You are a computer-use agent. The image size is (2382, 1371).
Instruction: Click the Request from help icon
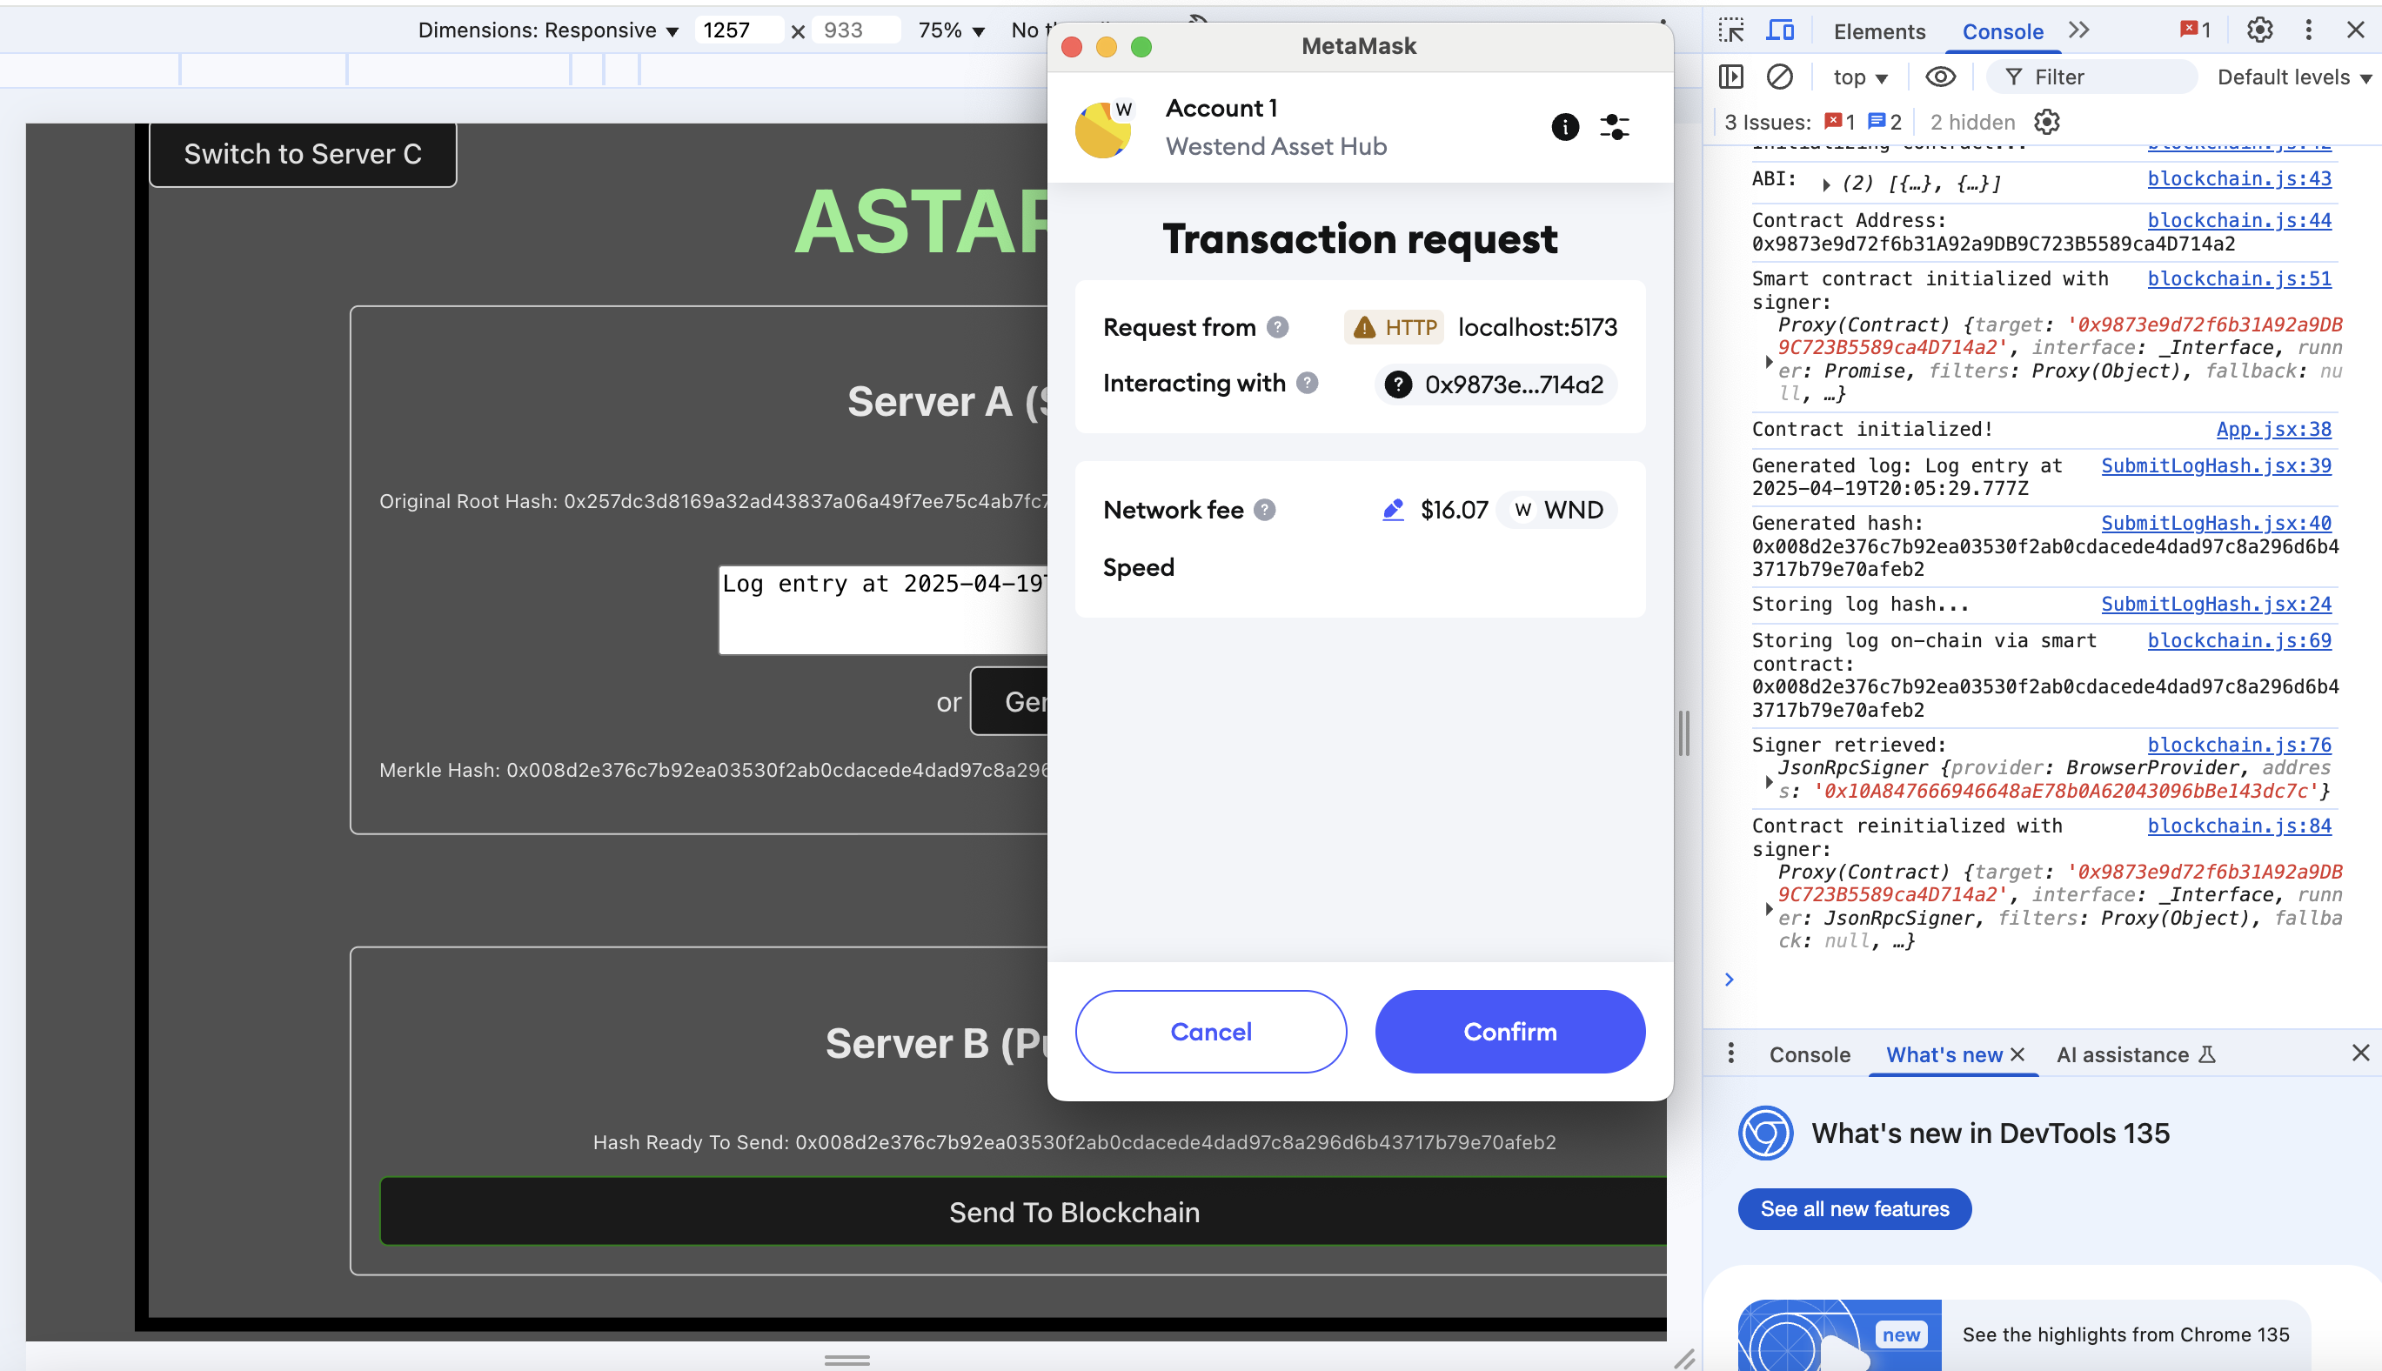(1276, 327)
